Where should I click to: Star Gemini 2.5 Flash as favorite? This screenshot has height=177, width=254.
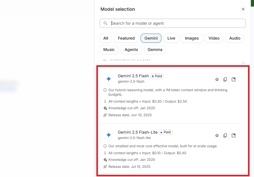217,79
